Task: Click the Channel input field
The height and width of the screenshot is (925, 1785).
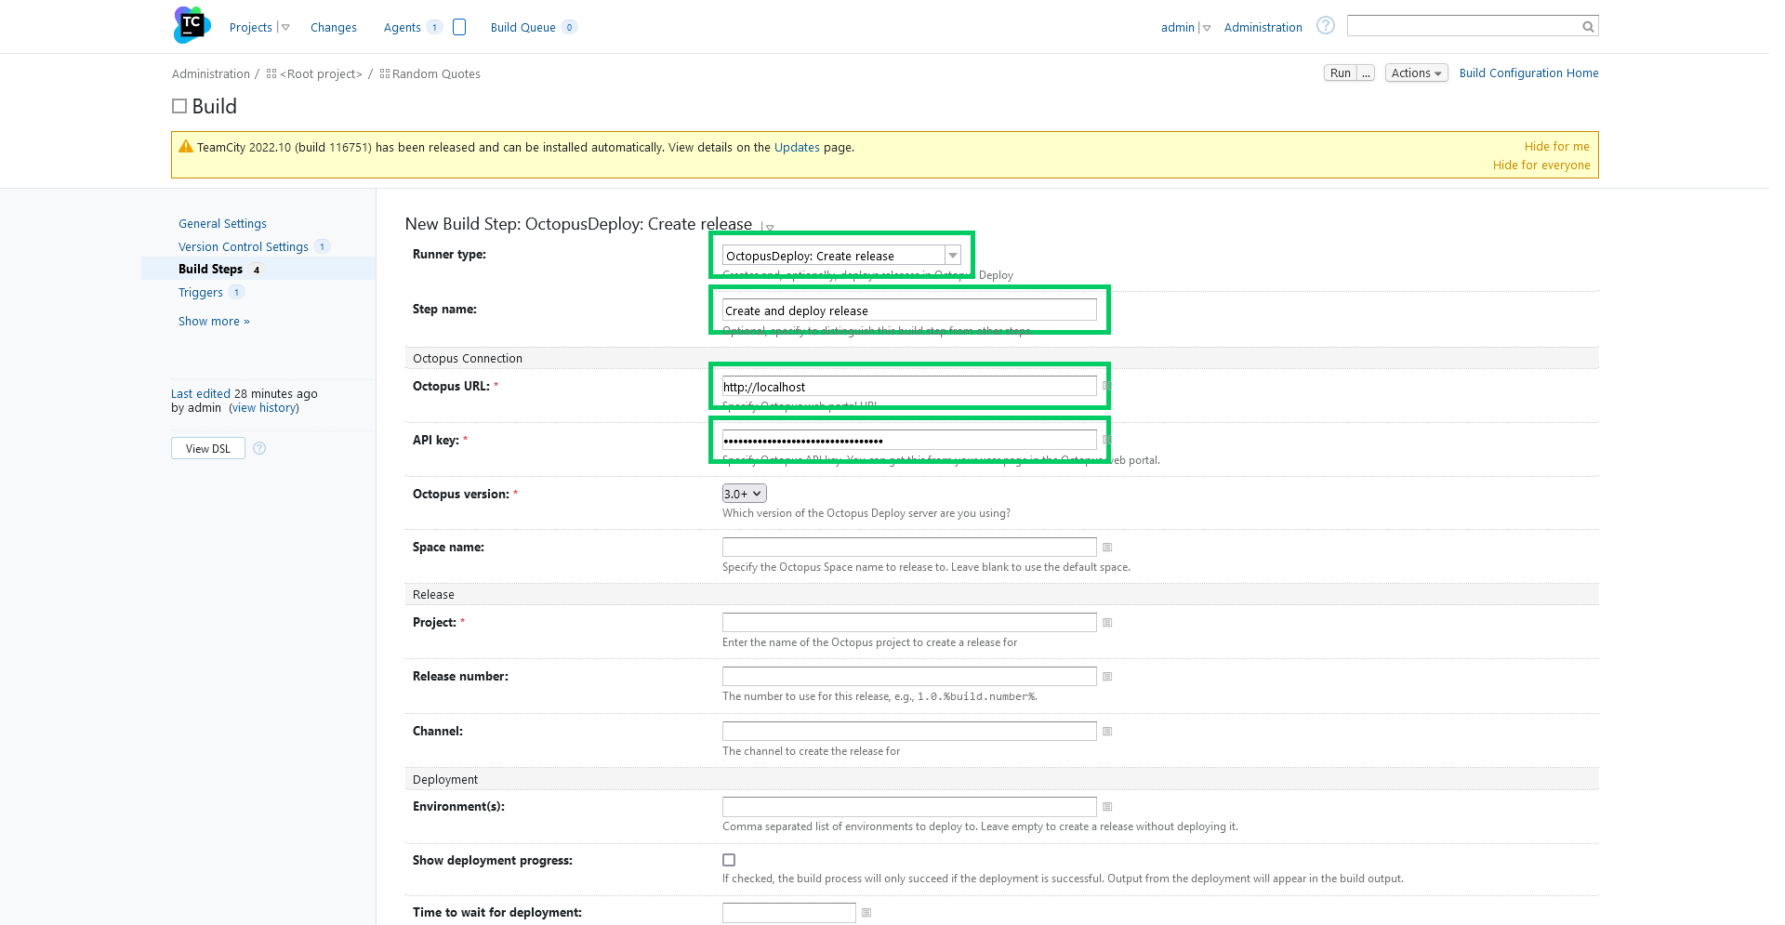Action: pyautogui.click(x=909, y=732)
